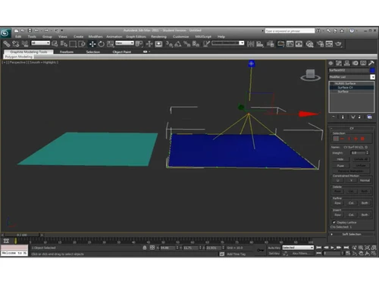Viewport: 379px width, 284px height.
Task: Toggle the Display Lattice checkbox
Action: pos(334,223)
